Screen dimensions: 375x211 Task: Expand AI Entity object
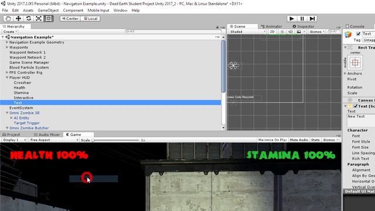[12, 118]
